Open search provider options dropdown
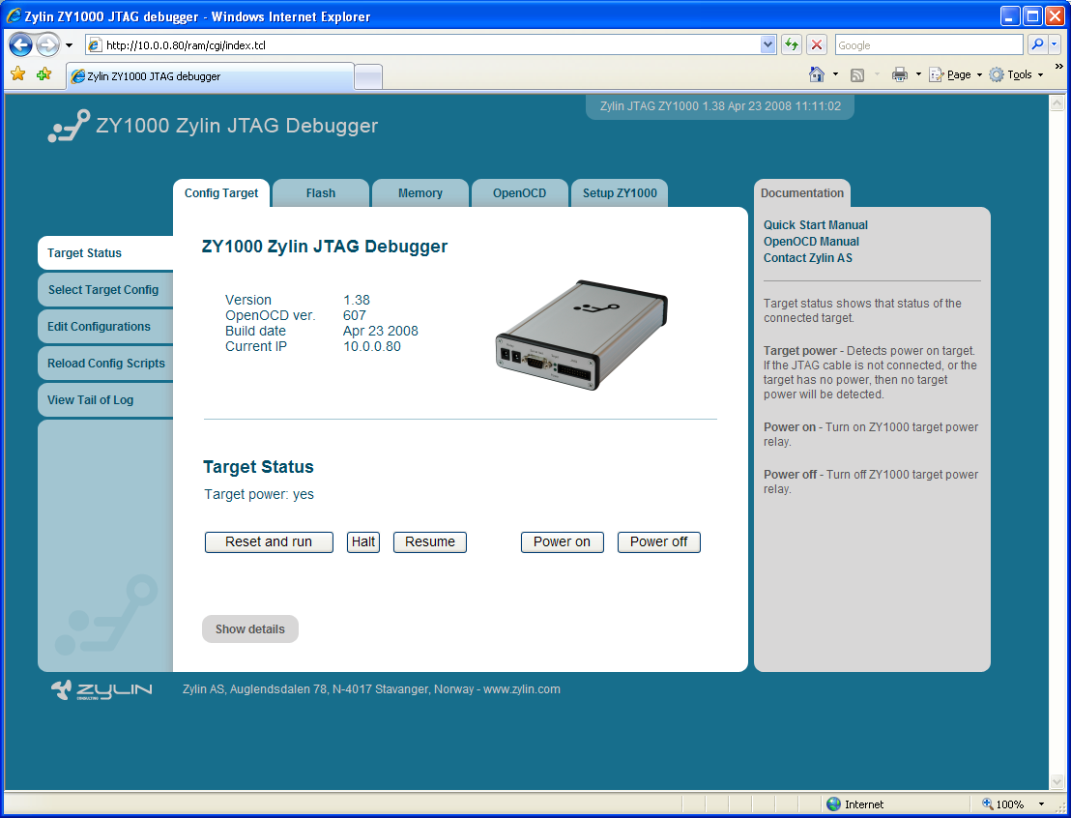 [1054, 45]
